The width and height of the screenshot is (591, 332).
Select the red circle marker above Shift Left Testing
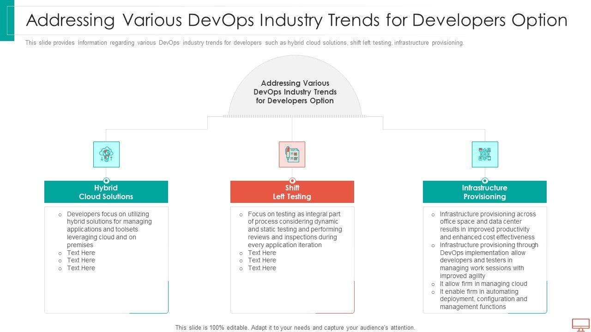[292, 181]
